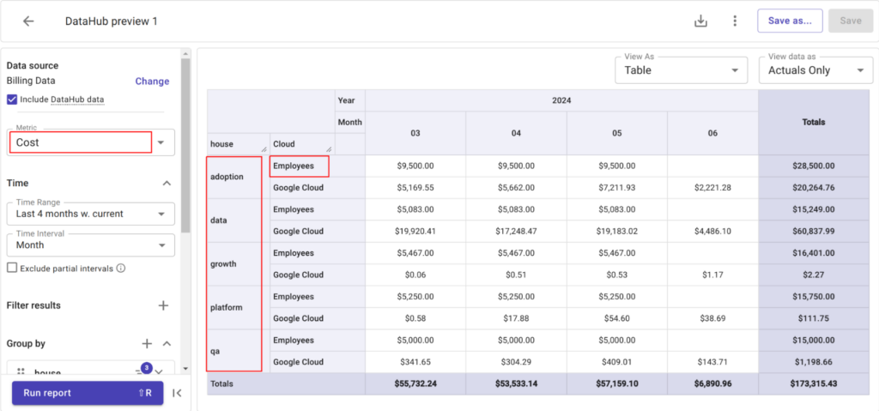The image size is (879, 411).
Task: Enable Exclude partial intervals checkbox
Action: [12, 268]
